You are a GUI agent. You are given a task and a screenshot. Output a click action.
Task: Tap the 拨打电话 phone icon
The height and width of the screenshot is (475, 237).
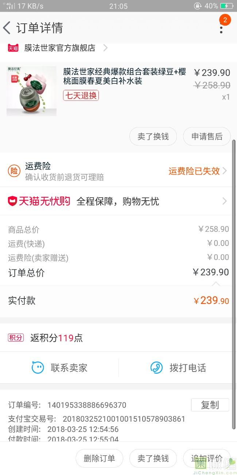tap(156, 368)
